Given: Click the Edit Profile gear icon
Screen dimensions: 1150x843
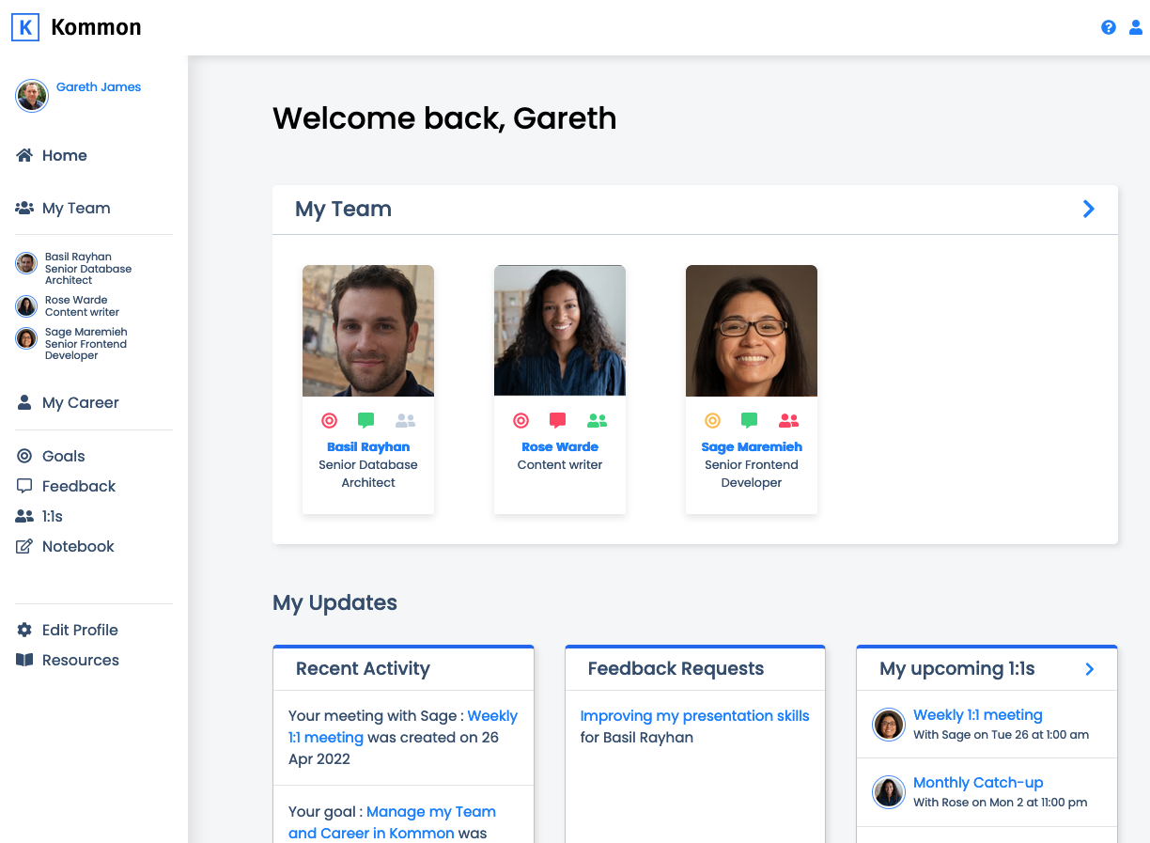Looking at the screenshot, I should 24,630.
